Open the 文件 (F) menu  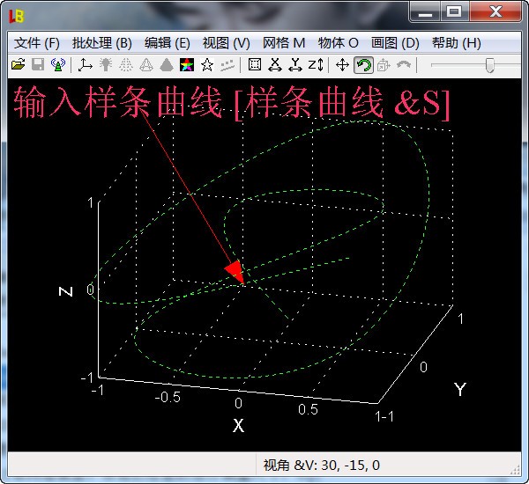coord(36,42)
